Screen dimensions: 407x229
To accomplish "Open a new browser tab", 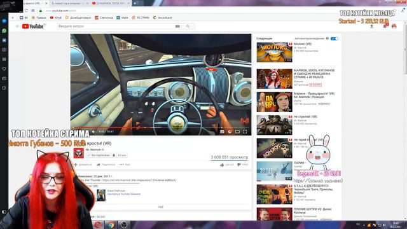I will point(135,3).
